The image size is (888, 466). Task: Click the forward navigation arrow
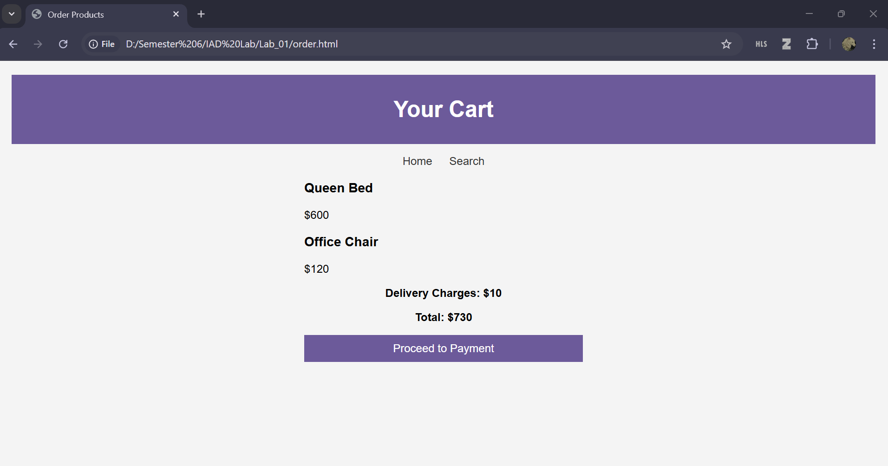pos(38,44)
